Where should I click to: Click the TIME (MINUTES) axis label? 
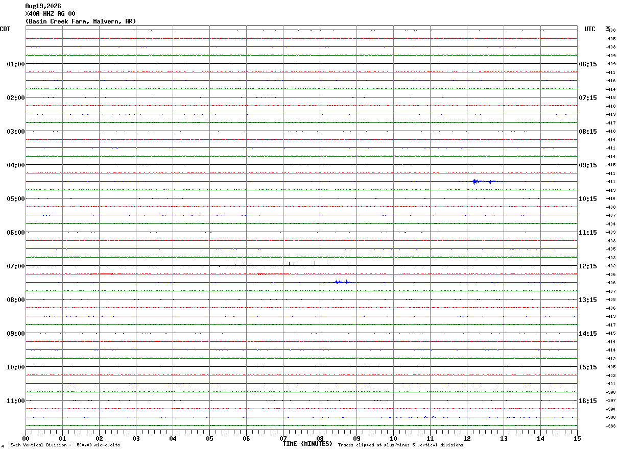coord(307,444)
